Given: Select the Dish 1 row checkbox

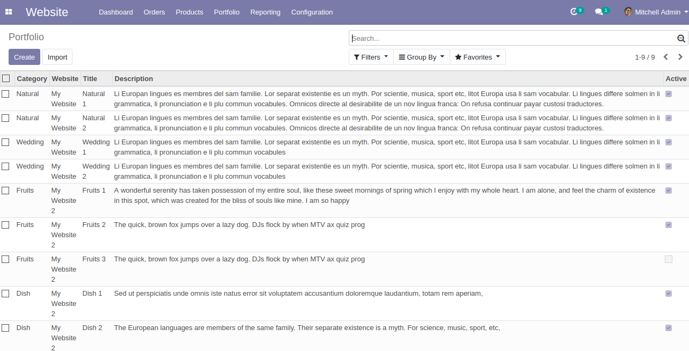Looking at the screenshot, I should pos(5,293).
